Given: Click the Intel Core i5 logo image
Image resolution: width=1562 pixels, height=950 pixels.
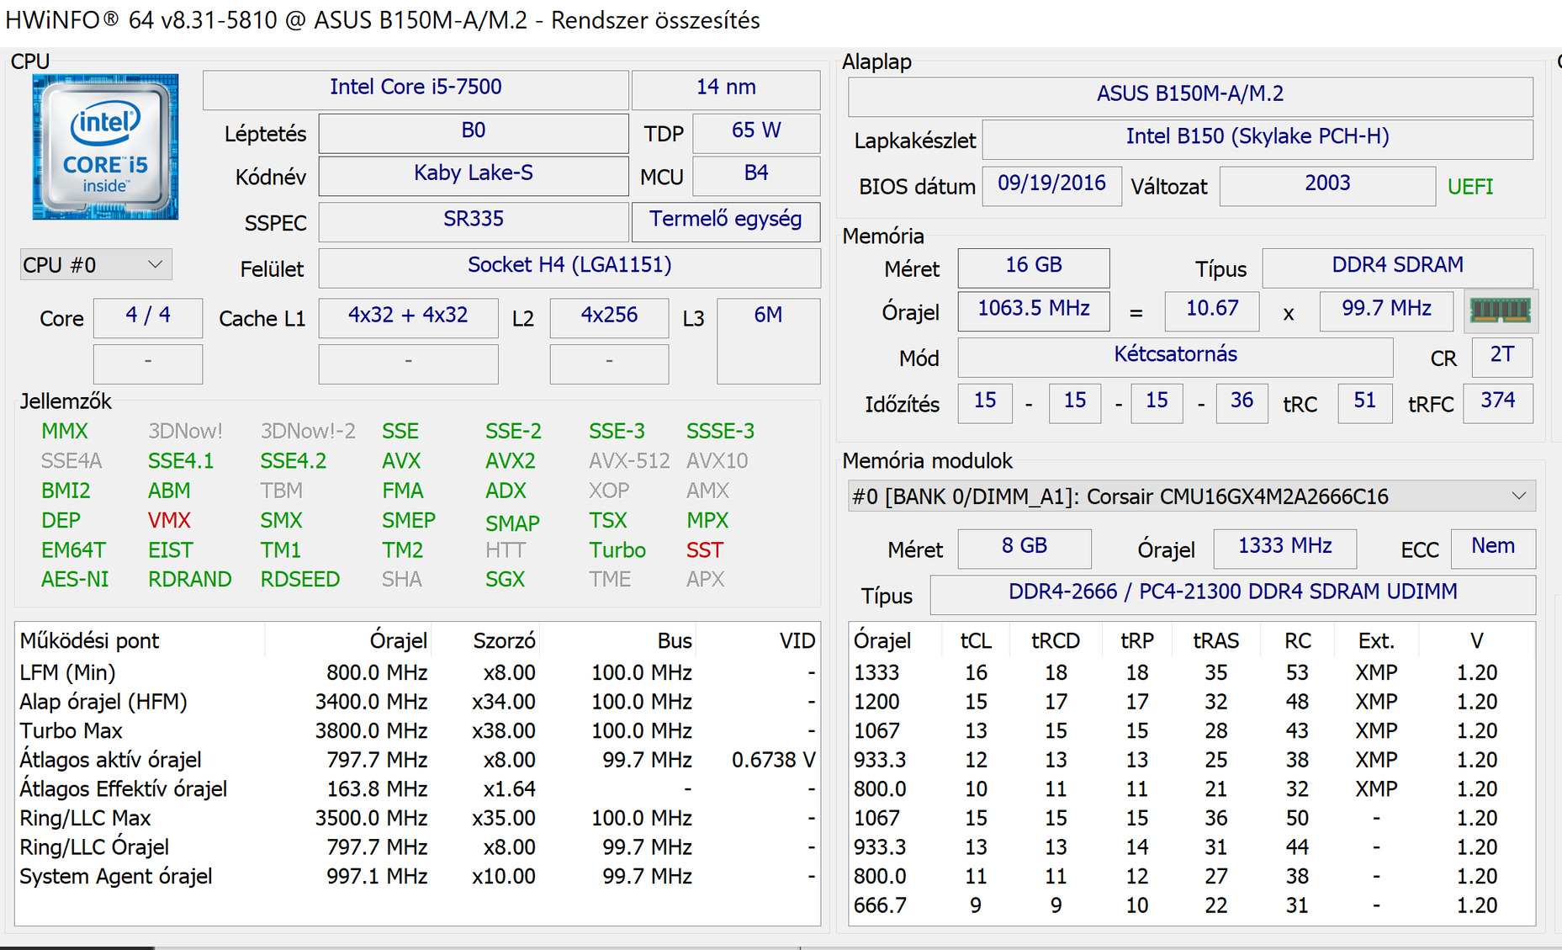Looking at the screenshot, I should coord(105,147).
